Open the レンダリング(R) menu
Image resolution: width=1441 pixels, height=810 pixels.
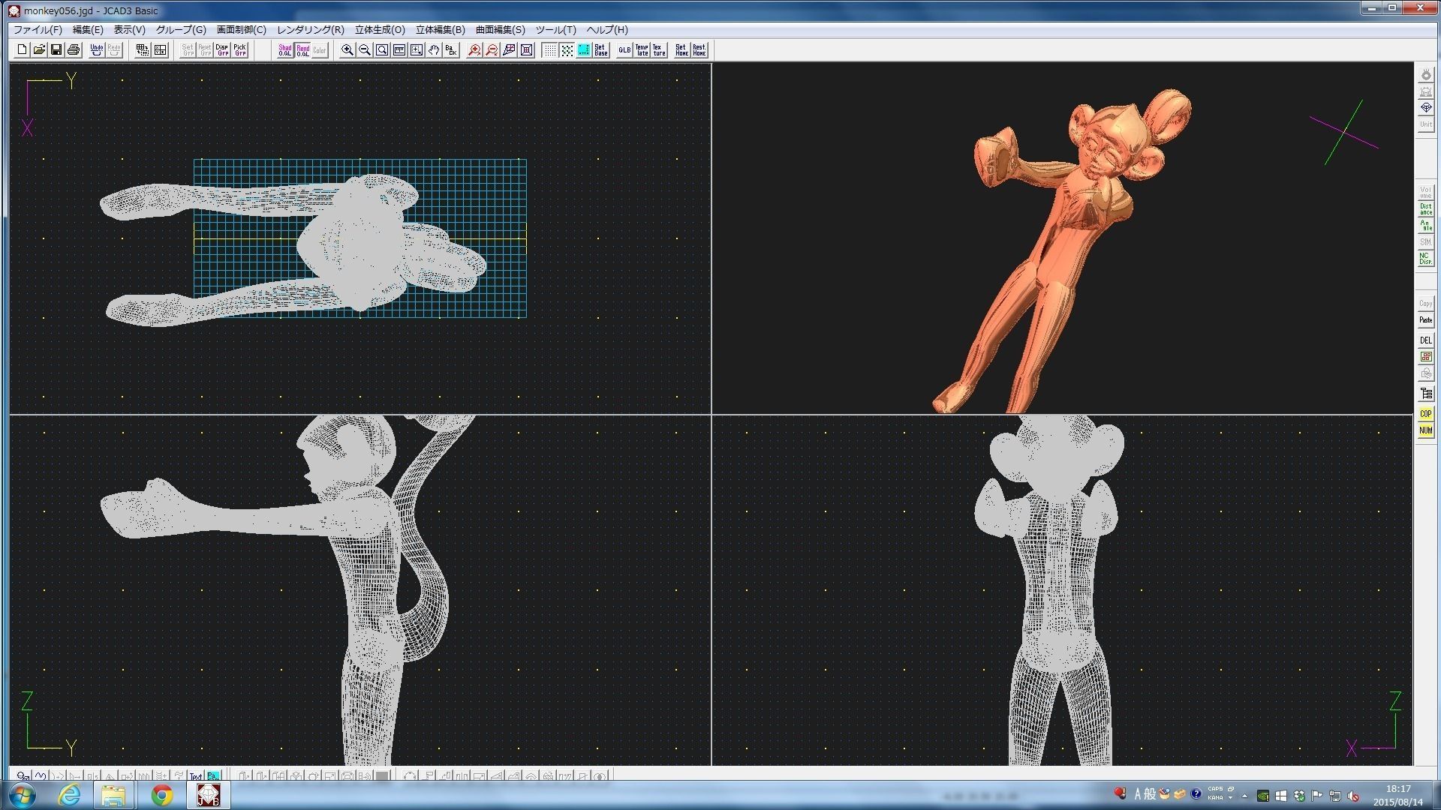pos(311,30)
